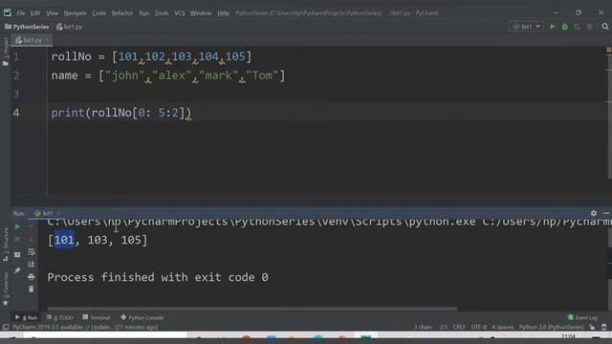Click highlighted 101 in console output

(64, 240)
